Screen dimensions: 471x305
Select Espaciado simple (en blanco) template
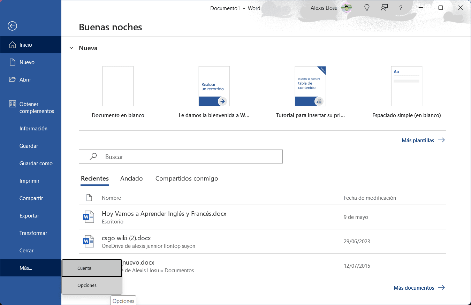click(x=407, y=92)
